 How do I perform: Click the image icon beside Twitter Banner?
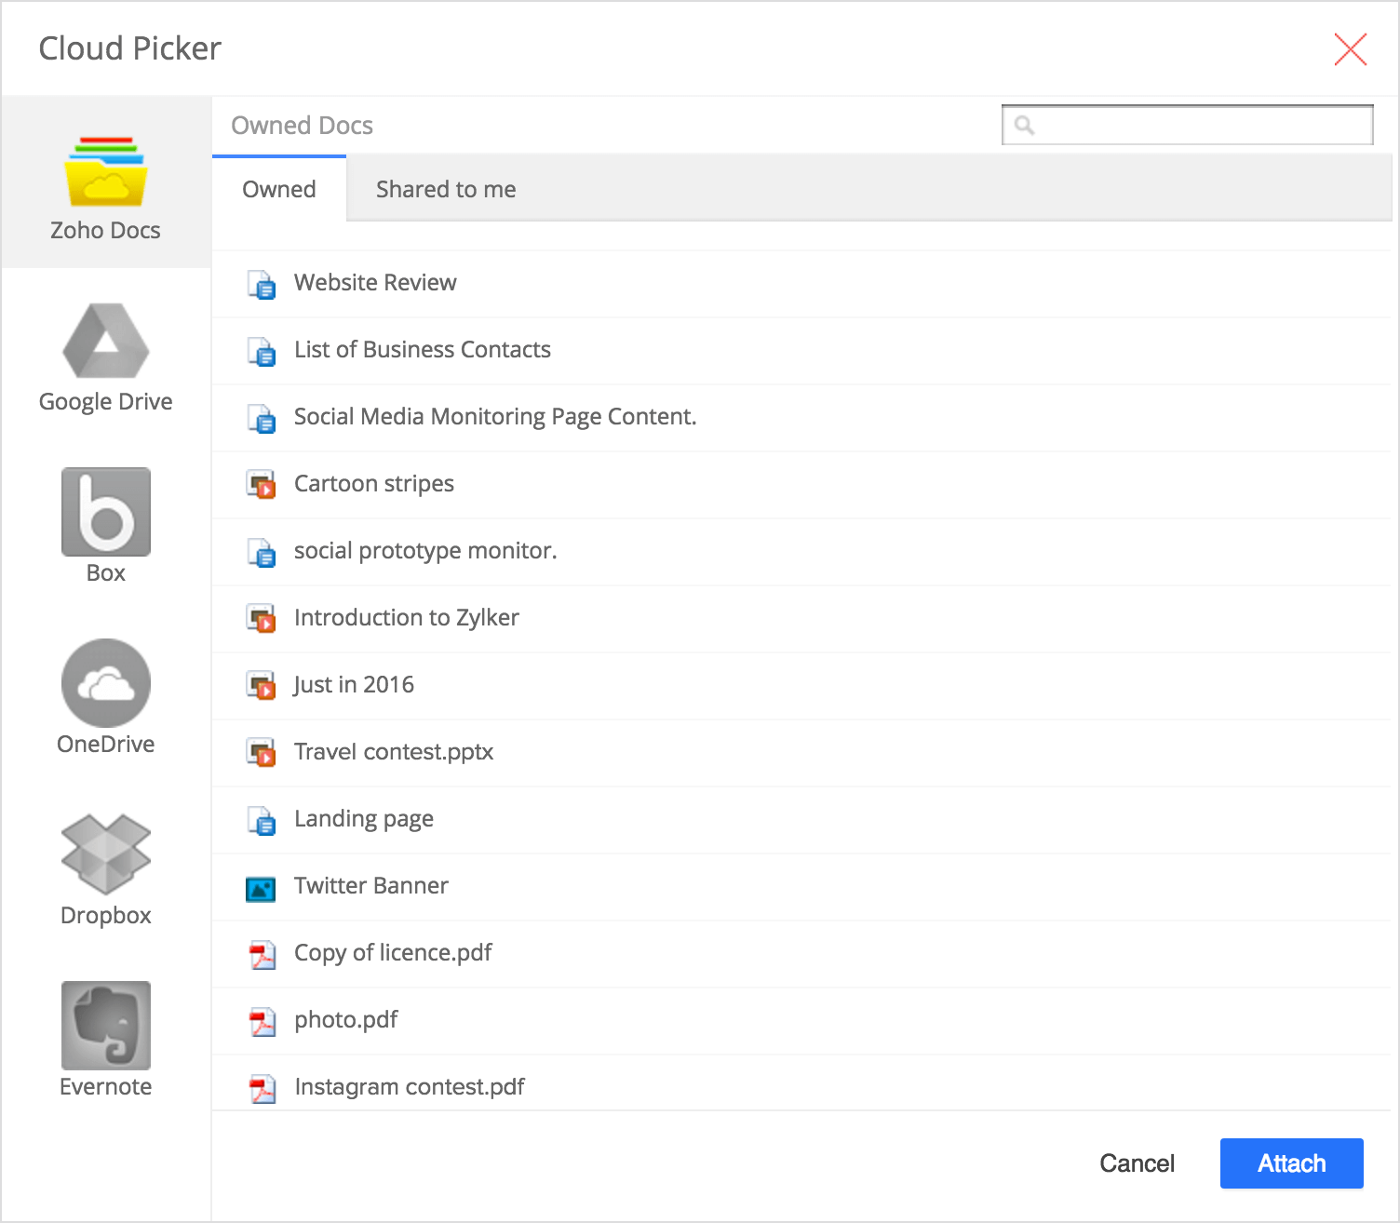pyautogui.click(x=261, y=889)
